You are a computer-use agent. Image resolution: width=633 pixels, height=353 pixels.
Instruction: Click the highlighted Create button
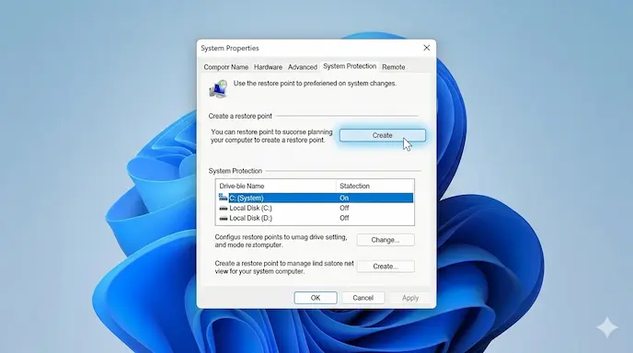383,135
